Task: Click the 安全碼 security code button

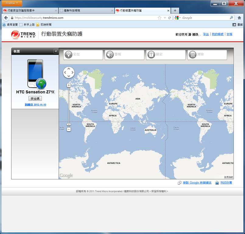Action: (35, 98)
